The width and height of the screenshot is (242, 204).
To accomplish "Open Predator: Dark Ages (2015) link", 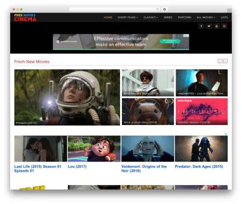I will coord(199,166).
